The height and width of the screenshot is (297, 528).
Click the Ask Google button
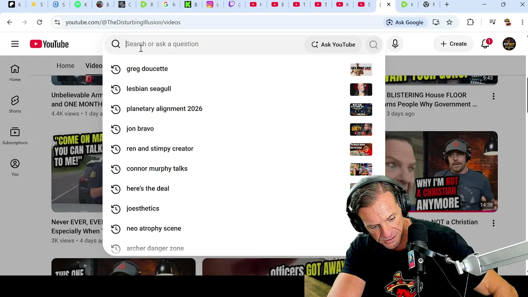coord(405,22)
